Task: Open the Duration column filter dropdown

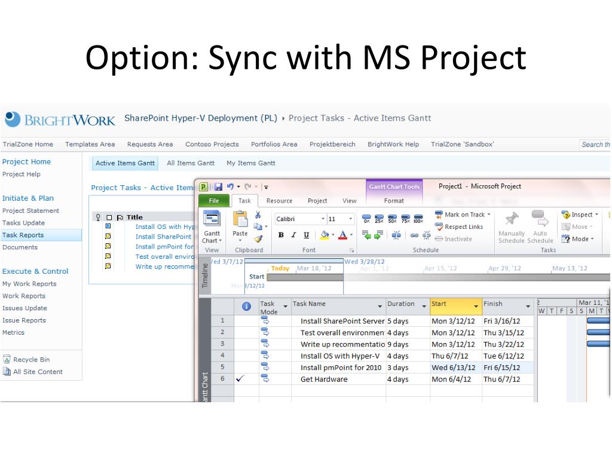Action: (x=424, y=307)
